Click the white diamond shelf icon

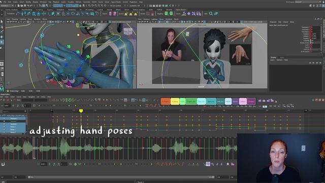[189, 14]
